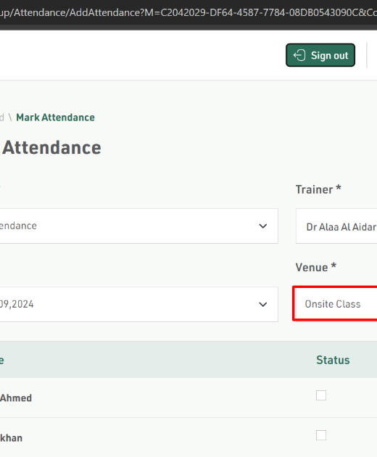Viewport: 377px width, 457px height.
Task: Open the Trainer dropdown showing Dr Alaa Al Aidar
Action: [336, 226]
